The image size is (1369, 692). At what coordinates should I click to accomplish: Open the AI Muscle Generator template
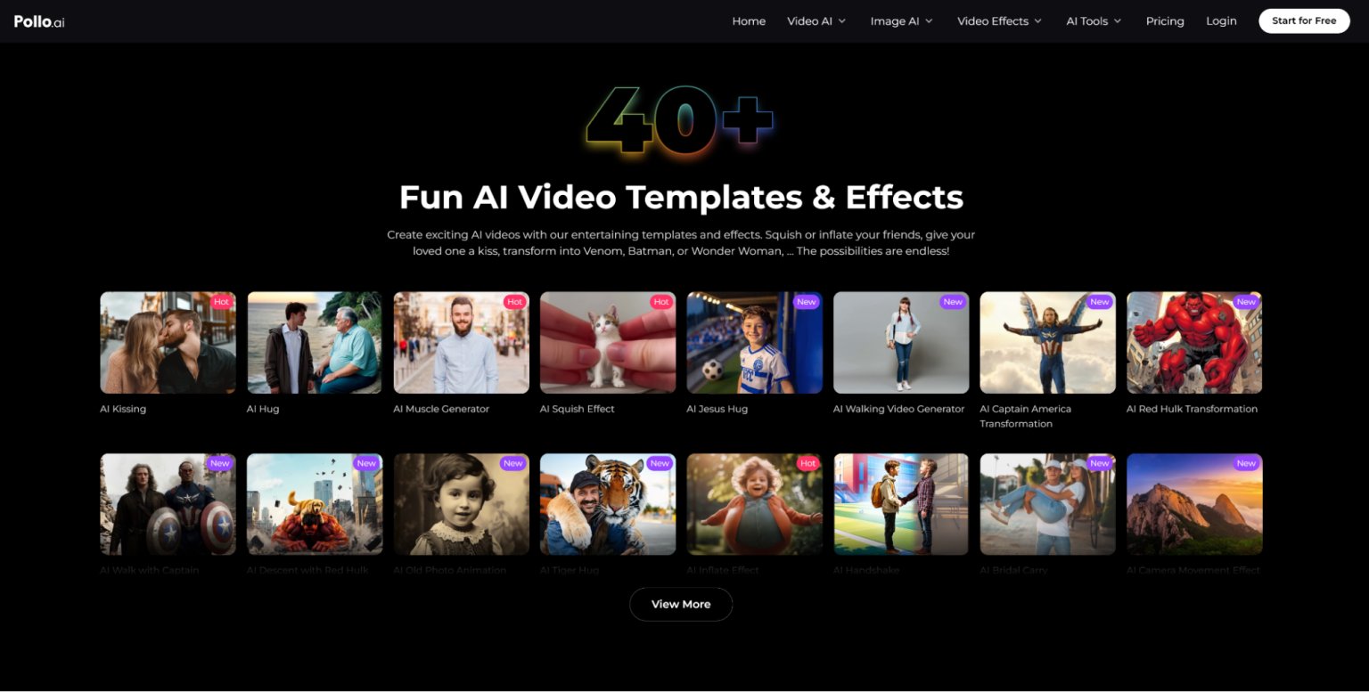(x=461, y=342)
